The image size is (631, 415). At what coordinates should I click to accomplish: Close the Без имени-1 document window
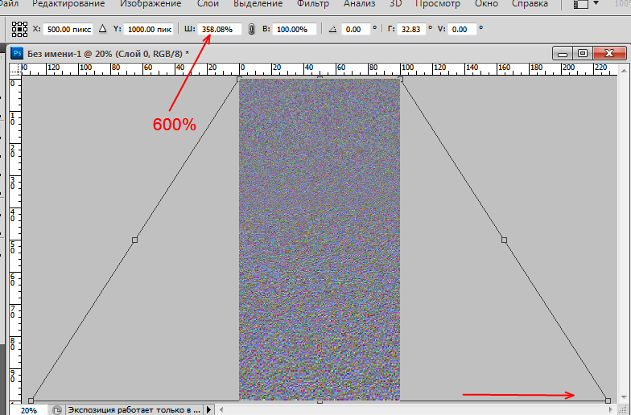tap(609, 53)
